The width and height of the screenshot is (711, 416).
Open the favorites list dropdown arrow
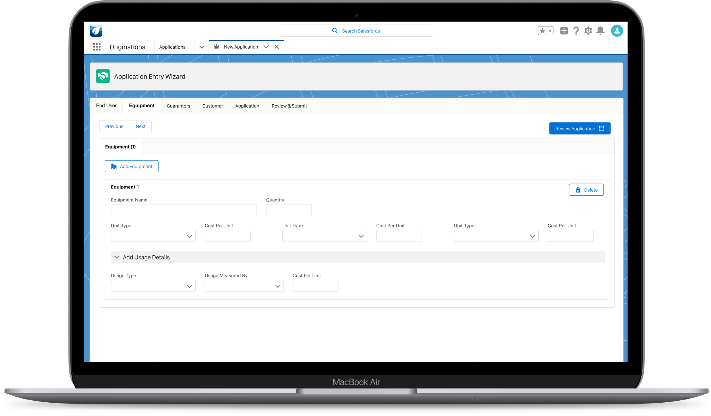550,31
